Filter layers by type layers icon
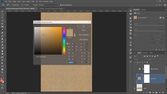This screenshot has width=167, height=94. 150,56
